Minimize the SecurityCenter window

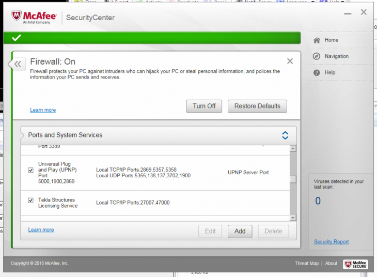tap(348, 14)
